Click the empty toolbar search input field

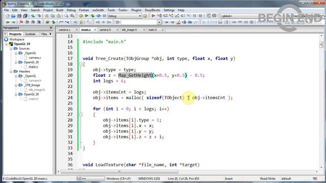(x=139, y=22)
